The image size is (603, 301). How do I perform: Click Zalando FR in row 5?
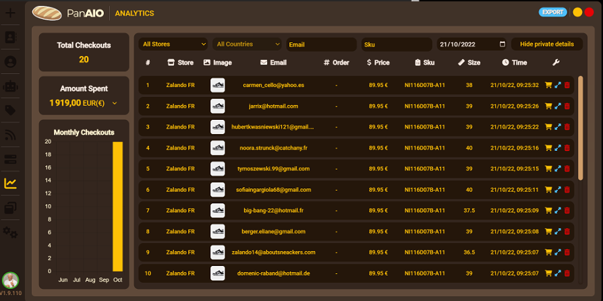180,168
